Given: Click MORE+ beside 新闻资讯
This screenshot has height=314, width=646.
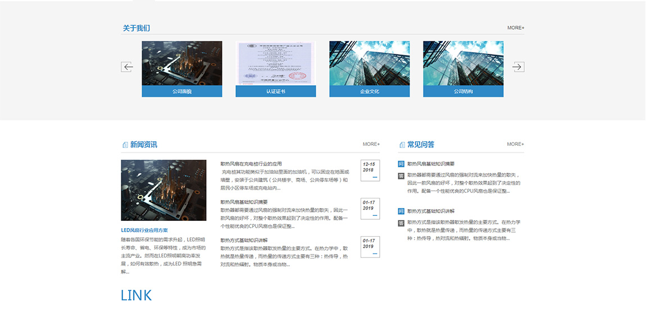Looking at the screenshot, I should tap(371, 144).
